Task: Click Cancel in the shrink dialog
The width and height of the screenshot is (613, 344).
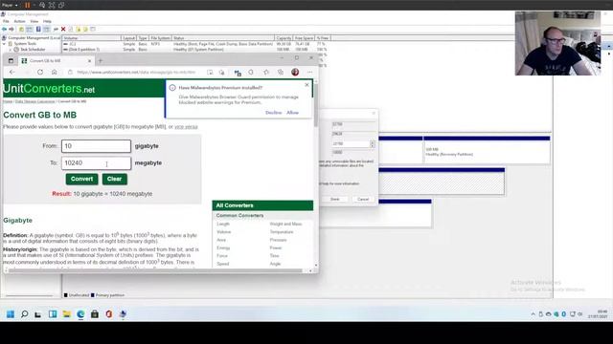Action: point(363,200)
